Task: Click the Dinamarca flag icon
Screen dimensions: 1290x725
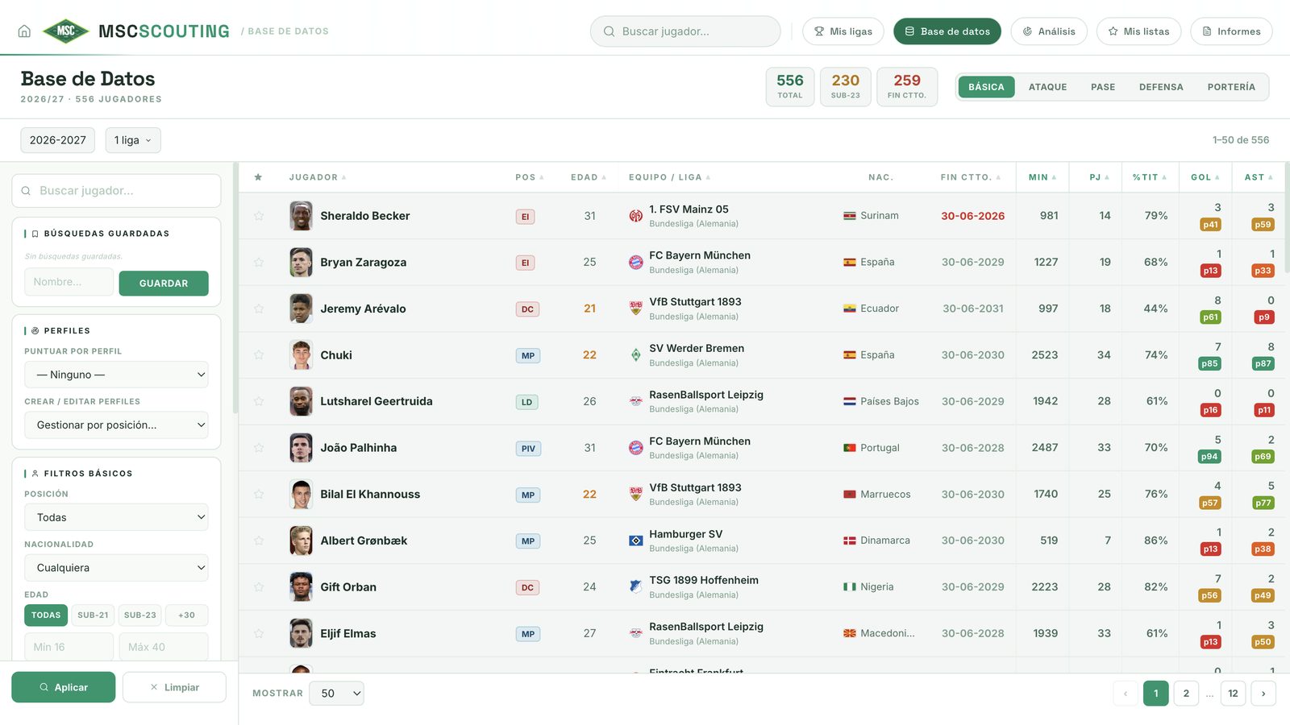Action: [850, 541]
